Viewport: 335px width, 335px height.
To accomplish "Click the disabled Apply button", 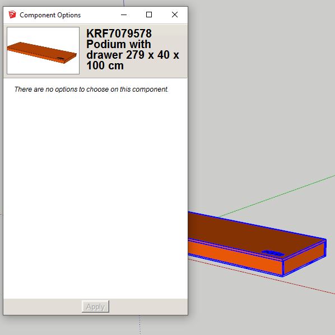I will 95,306.
